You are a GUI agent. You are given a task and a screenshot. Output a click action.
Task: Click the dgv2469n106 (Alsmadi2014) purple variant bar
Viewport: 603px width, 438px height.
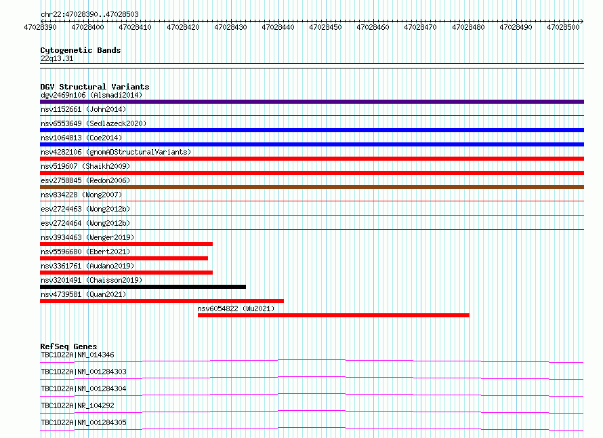click(x=312, y=102)
